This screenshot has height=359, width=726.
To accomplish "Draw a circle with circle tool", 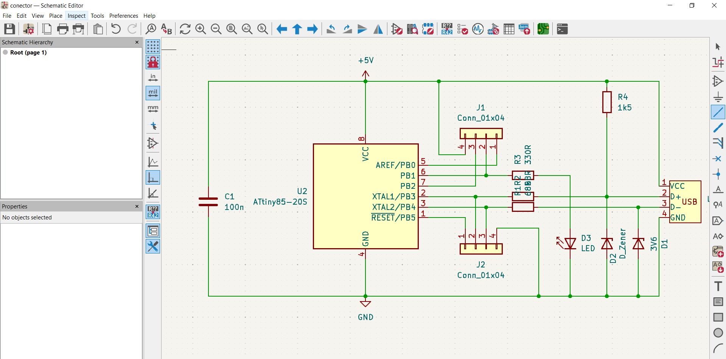I will [x=718, y=333].
